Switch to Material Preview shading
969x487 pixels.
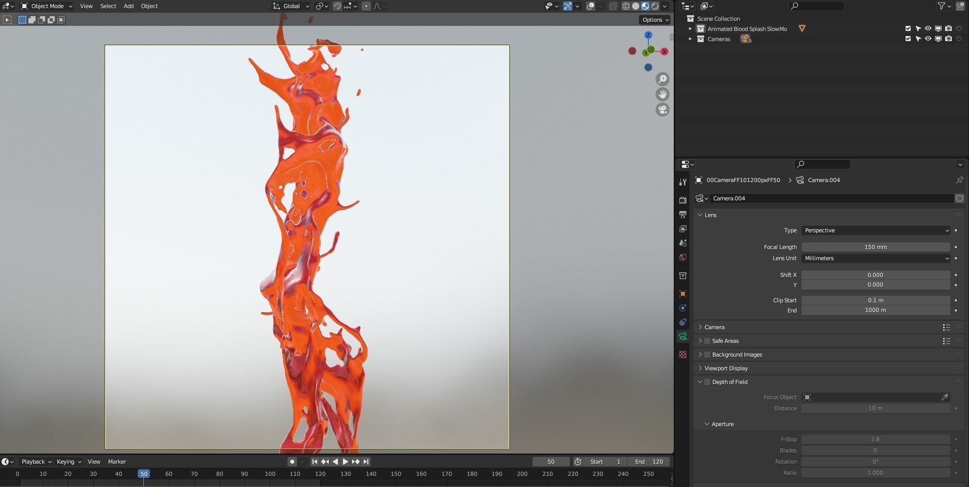[645, 6]
